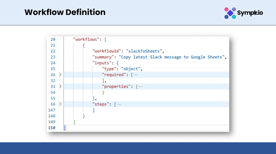This screenshot has width=276, height=154.
Task: Click the "slackToSheets" string value
Action: point(145,51)
